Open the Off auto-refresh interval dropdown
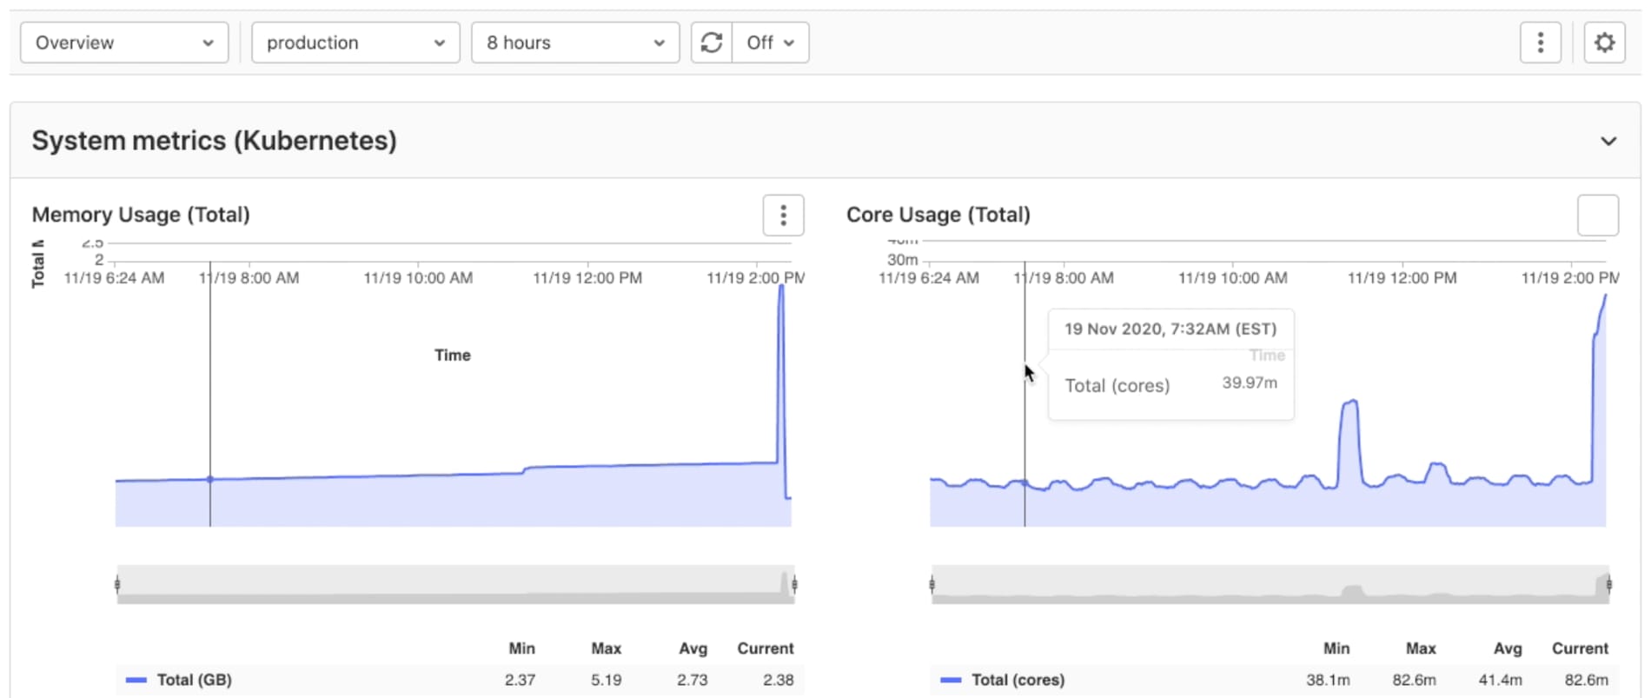The width and height of the screenshot is (1651, 698). (771, 43)
